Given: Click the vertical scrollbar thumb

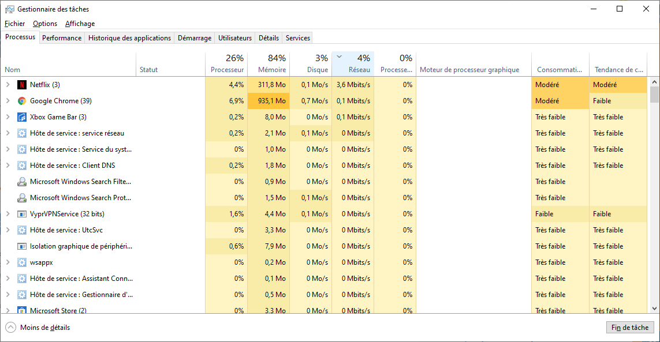Looking at the screenshot, I should pyautogui.click(x=655, y=95).
